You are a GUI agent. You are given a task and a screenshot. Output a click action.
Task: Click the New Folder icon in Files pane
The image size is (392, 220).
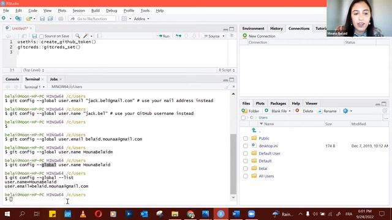click(x=244, y=111)
